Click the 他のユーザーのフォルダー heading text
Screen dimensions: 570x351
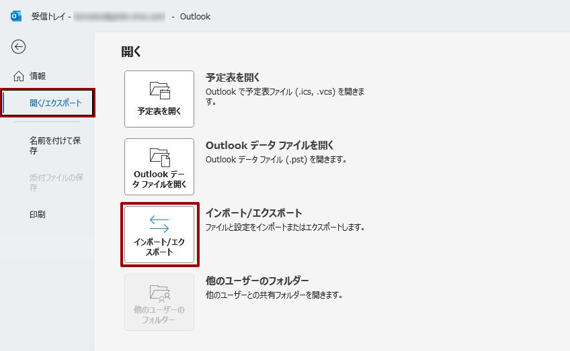(257, 281)
